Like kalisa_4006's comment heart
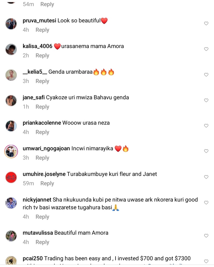Viewport: 214px width, 267px height. pos(206,49)
